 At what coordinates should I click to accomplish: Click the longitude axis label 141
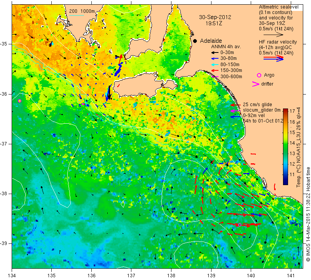pyautogui.click(x=291, y=276)
